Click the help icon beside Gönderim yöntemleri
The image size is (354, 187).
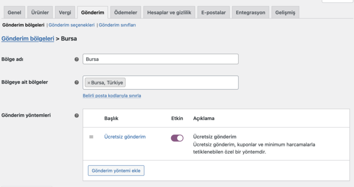pyautogui.click(x=77, y=116)
